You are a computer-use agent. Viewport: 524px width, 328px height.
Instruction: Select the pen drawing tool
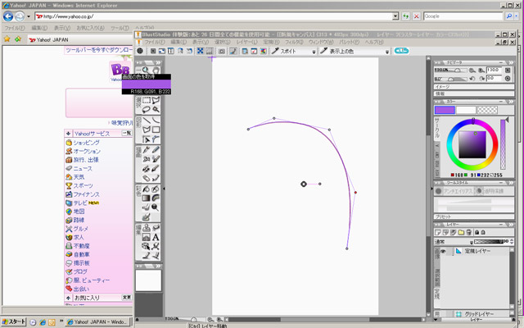(x=147, y=149)
